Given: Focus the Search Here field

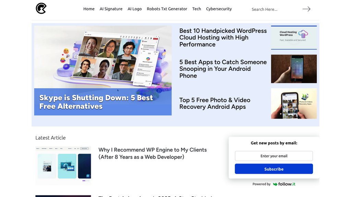Looking at the screenshot, I should (x=275, y=9).
